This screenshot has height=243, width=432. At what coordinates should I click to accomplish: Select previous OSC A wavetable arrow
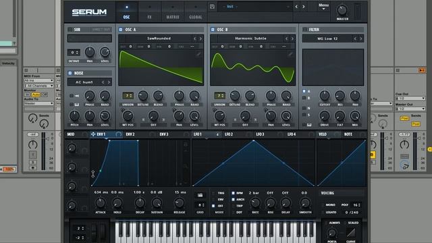[195, 38]
